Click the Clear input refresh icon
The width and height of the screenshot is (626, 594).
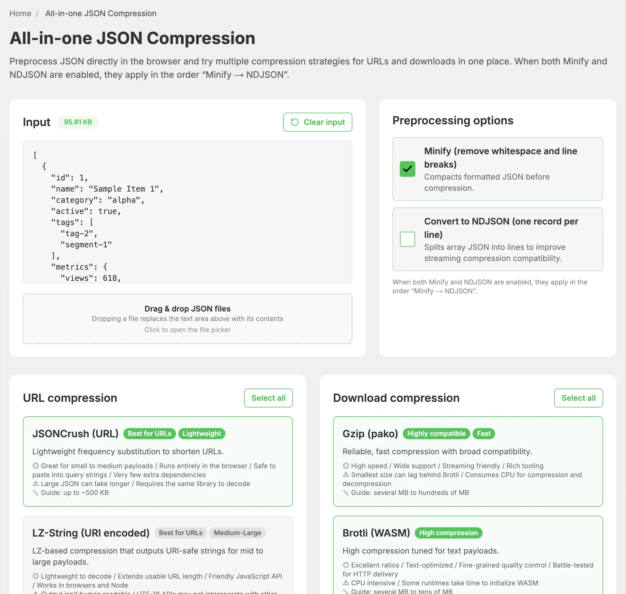[295, 122]
